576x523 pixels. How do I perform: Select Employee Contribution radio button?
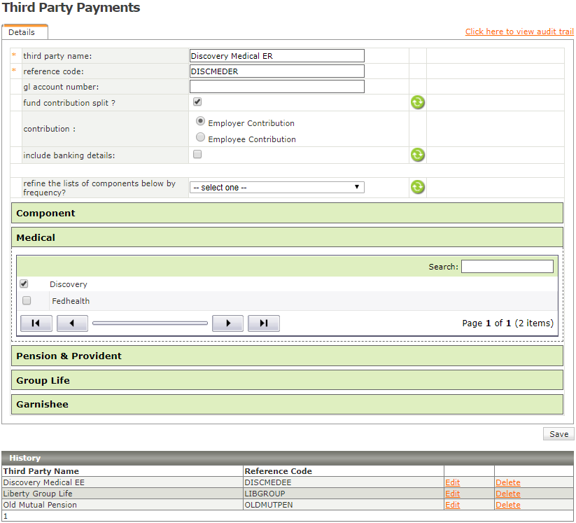pyautogui.click(x=200, y=137)
